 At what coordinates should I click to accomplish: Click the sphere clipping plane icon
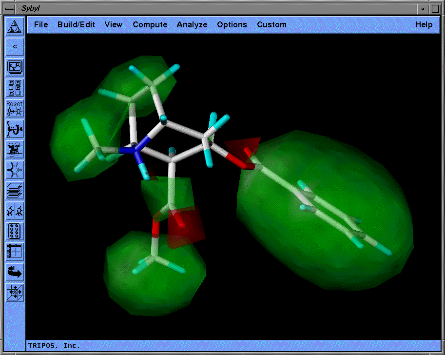point(15,149)
